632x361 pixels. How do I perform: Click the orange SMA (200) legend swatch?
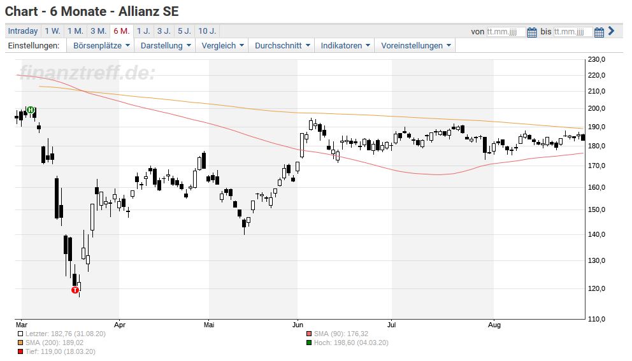coord(20,343)
